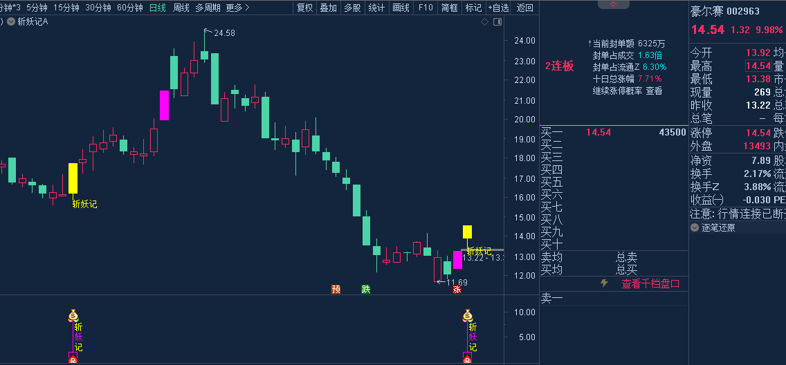Open the 查看 link for 继续涨停概率
The image size is (786, 365).
(654, 91)
